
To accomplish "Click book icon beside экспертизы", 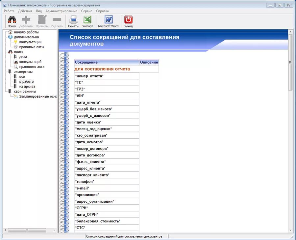I will [10, 71].
